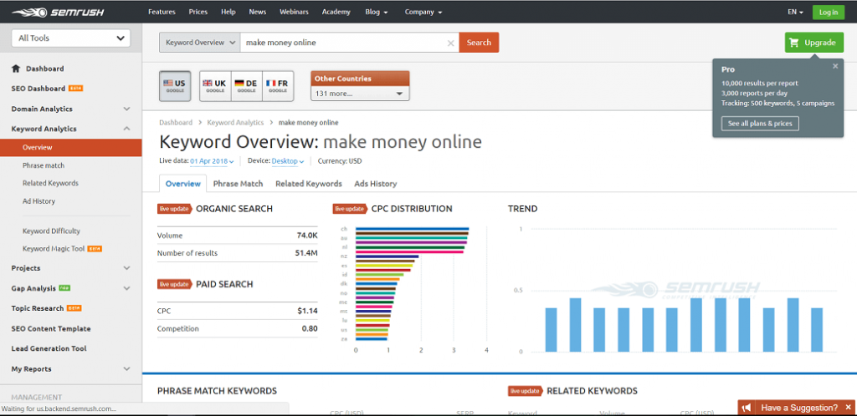Open Prices in the top menu
Image resolution: width=857 pixels, height=416 pixels.
198,12
